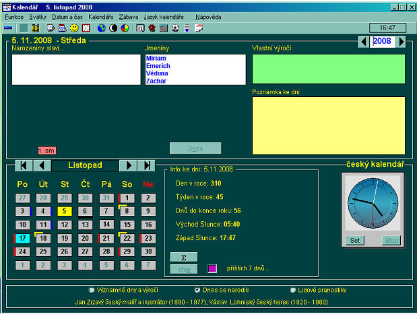Open the notepad with pencil icon
Viewport: 417px width, 314px height.
[x=51, y=28]
